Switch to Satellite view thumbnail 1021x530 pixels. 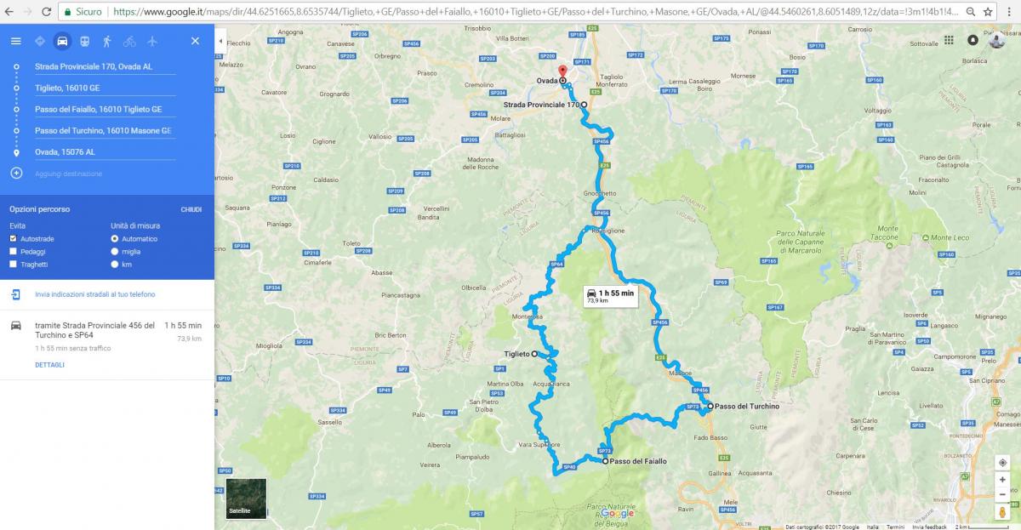[x=246, y=499]
